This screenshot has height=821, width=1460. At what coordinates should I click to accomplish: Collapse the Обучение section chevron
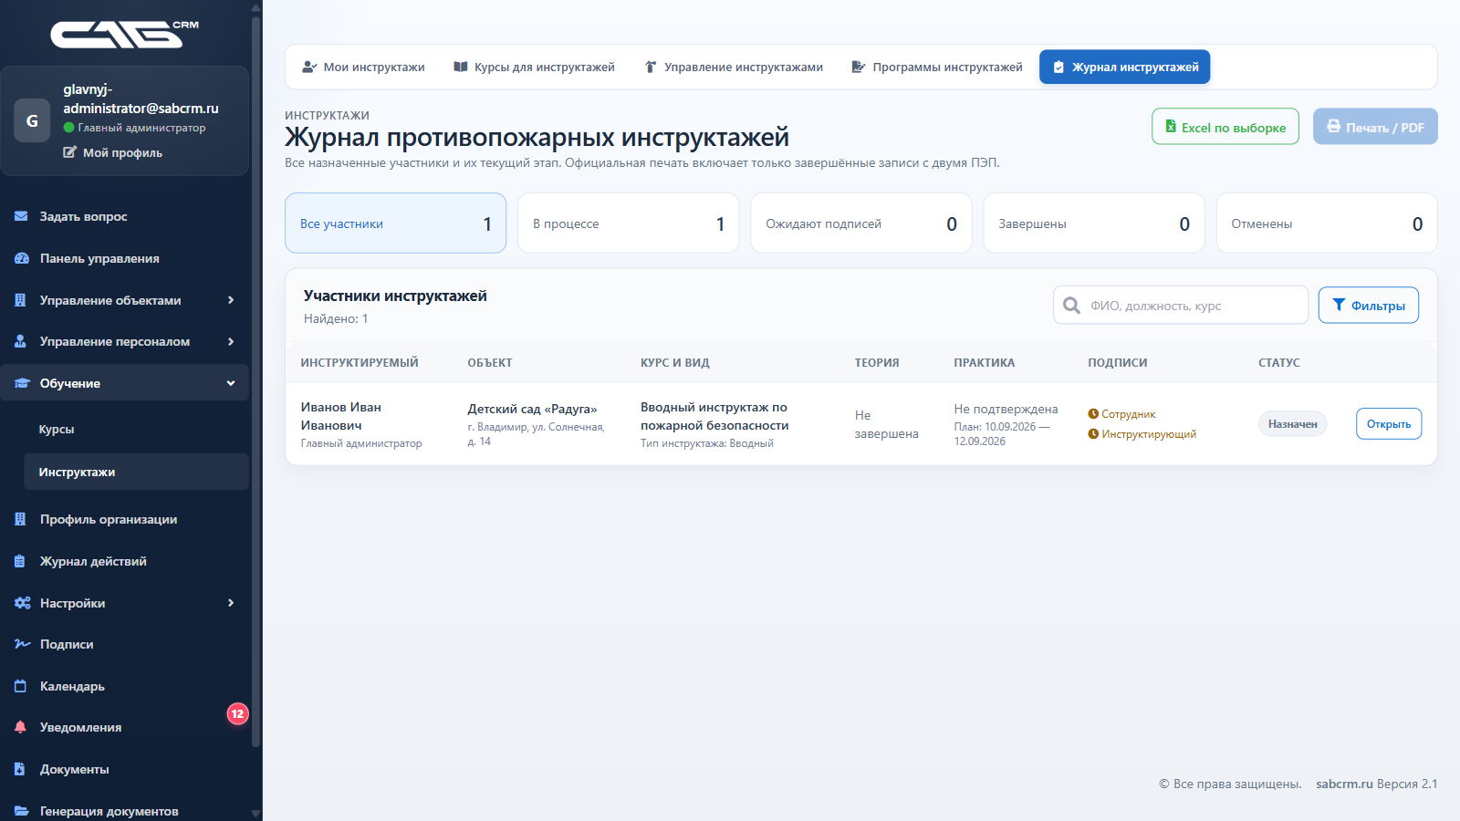[231, 383]
